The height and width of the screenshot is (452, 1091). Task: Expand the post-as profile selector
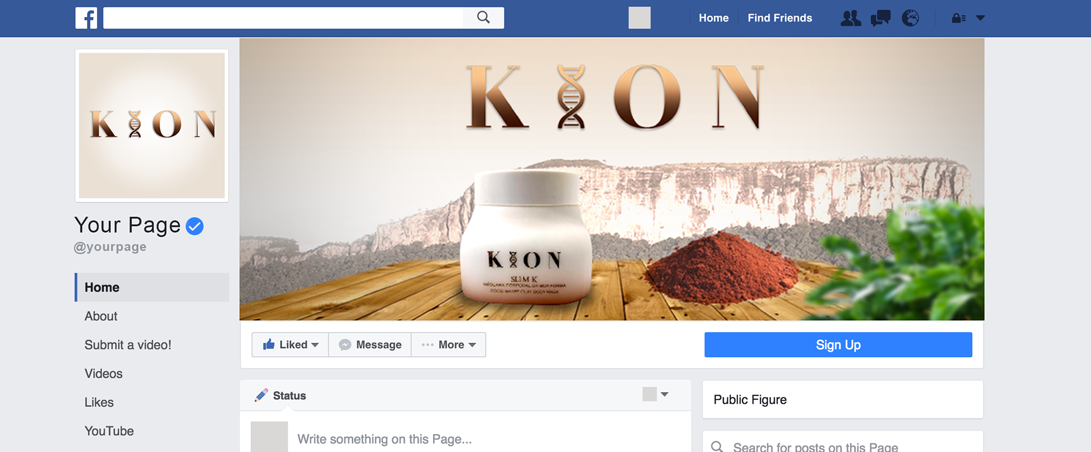click(x=655, y=394)
